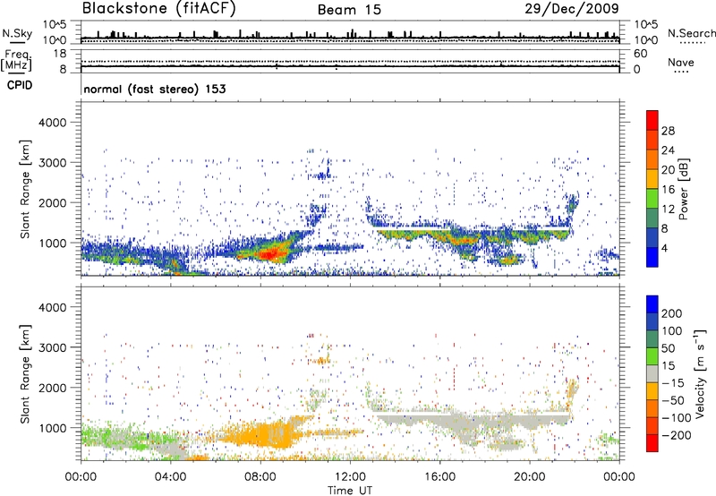Select the N.Sky legend label
The width and height of the screenshot is (716, 496).
(17, 33)
